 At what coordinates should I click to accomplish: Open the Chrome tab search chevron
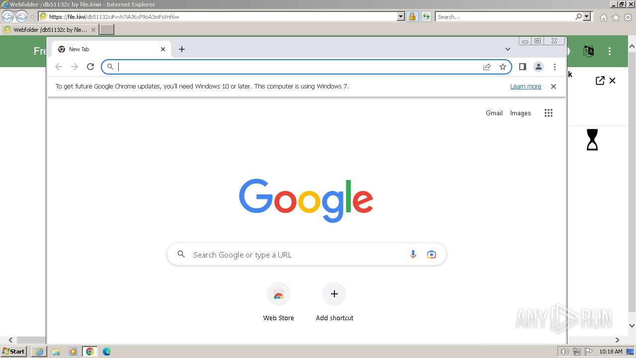[x=508, y=49]
